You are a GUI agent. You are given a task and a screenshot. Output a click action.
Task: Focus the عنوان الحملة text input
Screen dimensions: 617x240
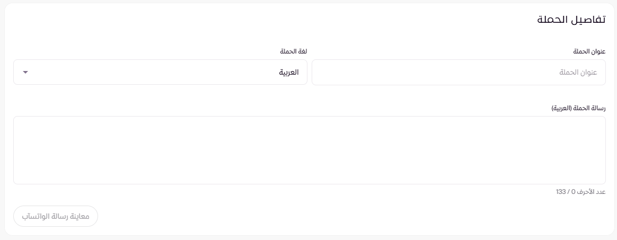pos(458,72)
